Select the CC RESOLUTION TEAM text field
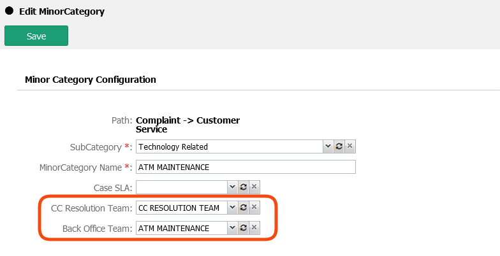This screenshot has height=256, width=500. [x=182, y=208]
